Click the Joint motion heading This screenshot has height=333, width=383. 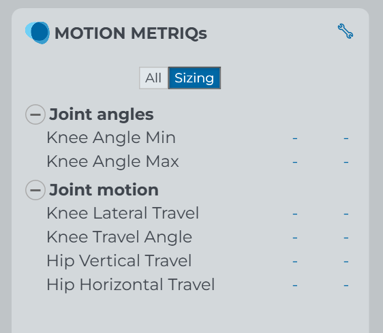[x=104, y=190]
